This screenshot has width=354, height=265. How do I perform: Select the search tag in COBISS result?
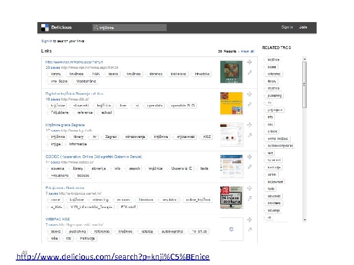(x=134, y=168)
